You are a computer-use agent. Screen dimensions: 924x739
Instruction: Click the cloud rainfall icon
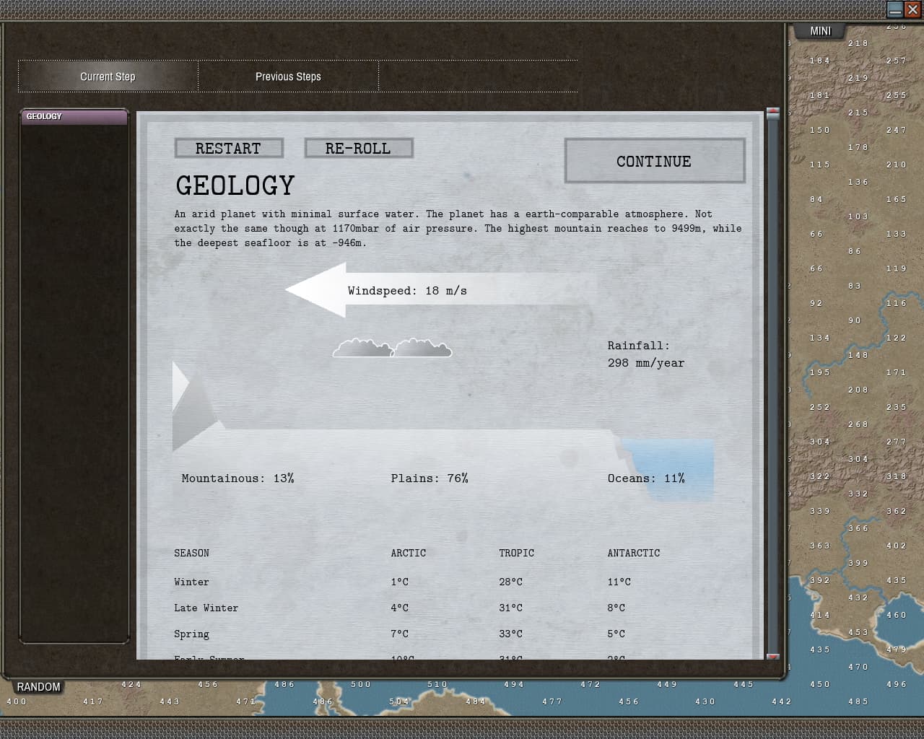(x=392, y=348)
